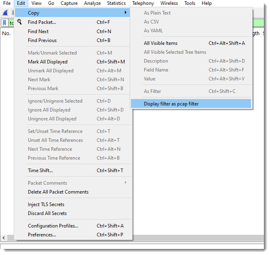270x255 pixels.
Task: Open Preferences from the Edit menu
Action: (x=42, y=235)
